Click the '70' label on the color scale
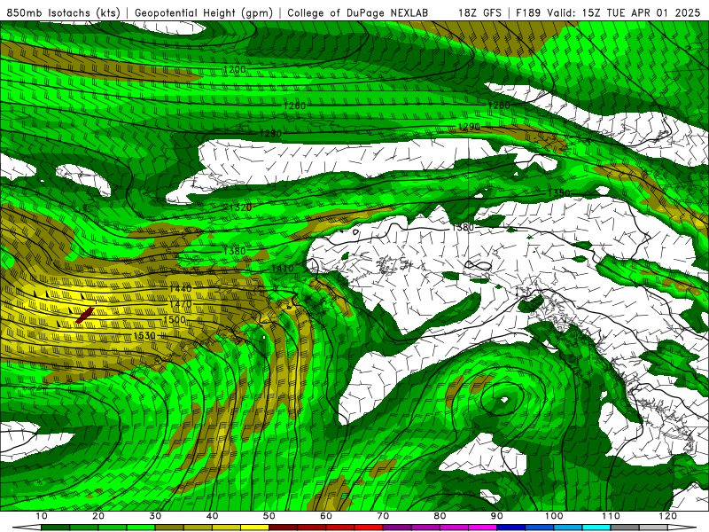The width and height of the screenshot is (709, 532). [383, 516]
